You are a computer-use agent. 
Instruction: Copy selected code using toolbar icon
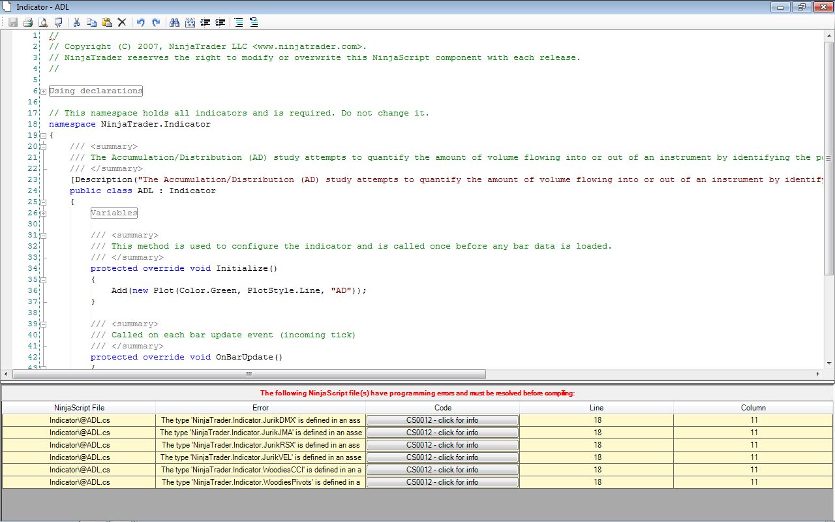[x=91, y=22]
